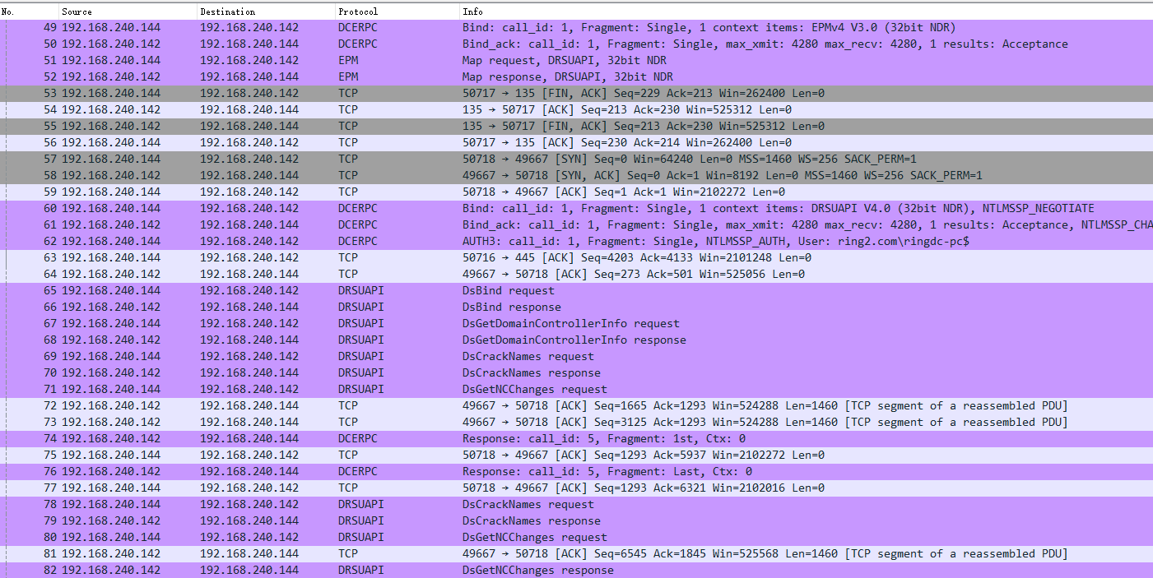Image resolution: width=1153 pixels, height=578 pixels.
Task: Sort packets by the No. column header
Action: (x=29, y=12)
